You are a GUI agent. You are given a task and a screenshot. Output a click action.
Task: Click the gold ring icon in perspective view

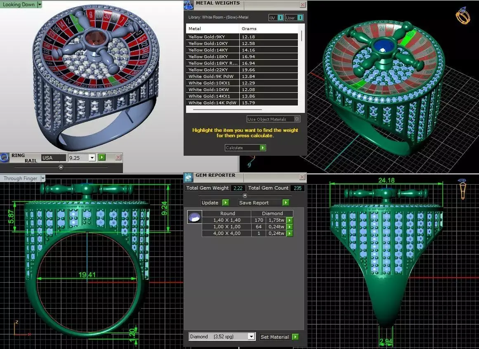pos(463,16)
